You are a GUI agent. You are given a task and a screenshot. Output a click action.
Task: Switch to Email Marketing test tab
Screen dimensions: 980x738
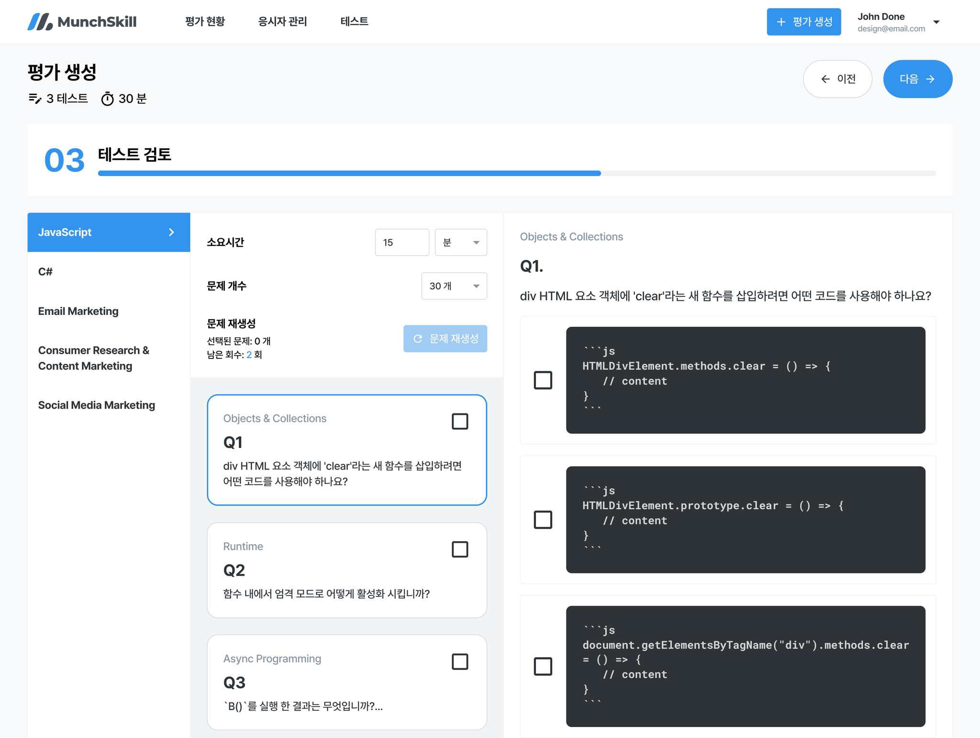coord(78,311)
